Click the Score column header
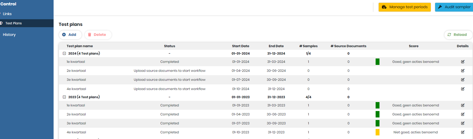The width and height of the screenshot is (473, 139). pos(413,46)
